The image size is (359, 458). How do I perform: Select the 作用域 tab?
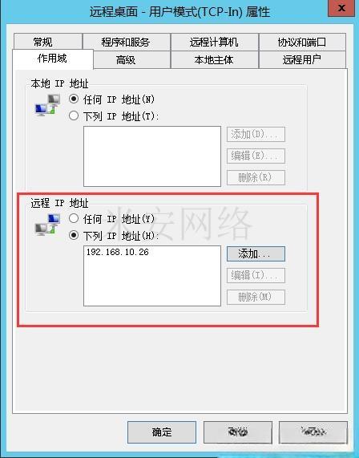coord(53,59)
